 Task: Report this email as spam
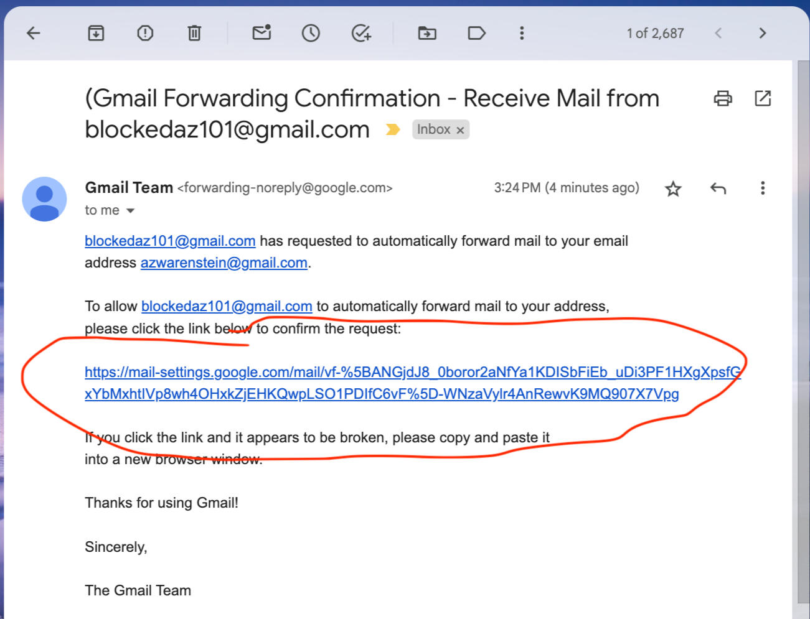point(145,33)
